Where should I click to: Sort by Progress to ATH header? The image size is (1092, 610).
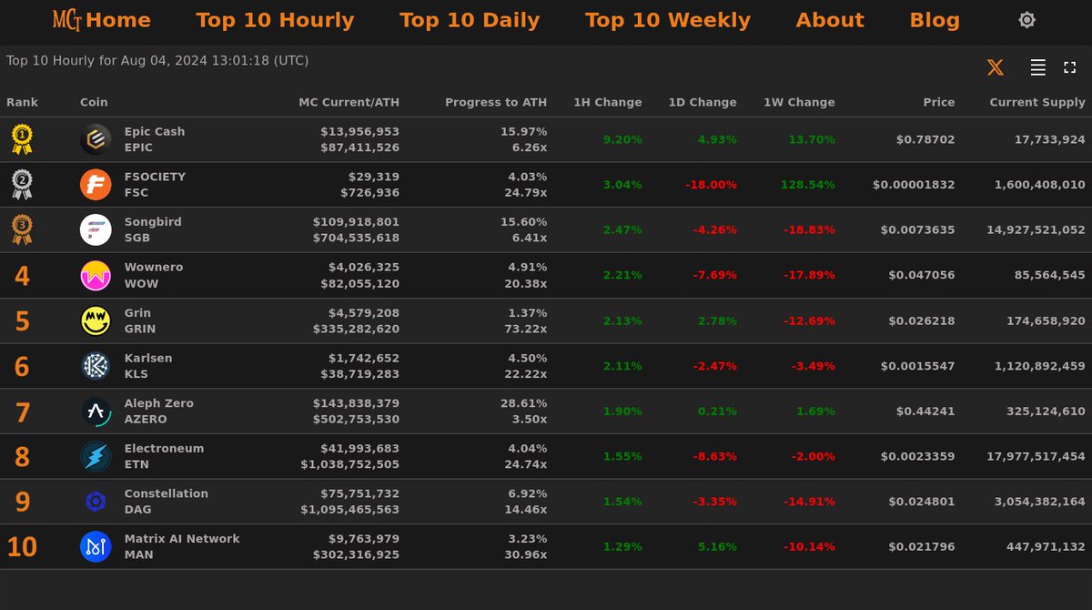tap(496, 102)
